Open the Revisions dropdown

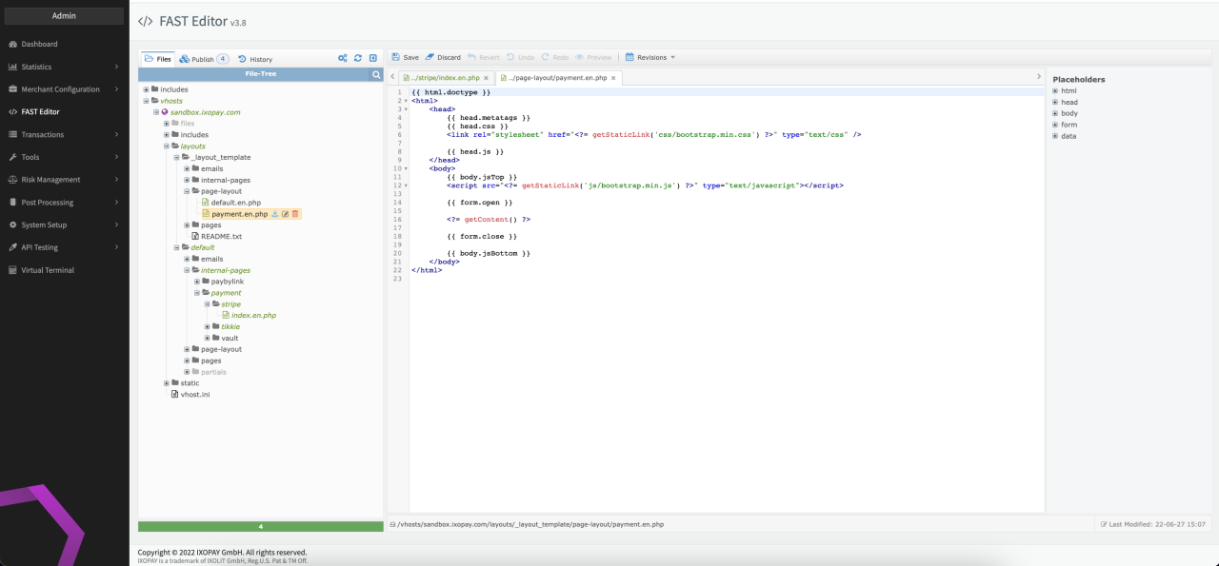pos(650,57)
